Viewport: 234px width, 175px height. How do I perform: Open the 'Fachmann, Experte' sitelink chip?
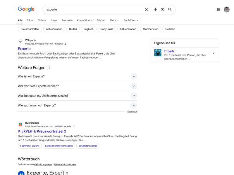[x=30, y=146]
